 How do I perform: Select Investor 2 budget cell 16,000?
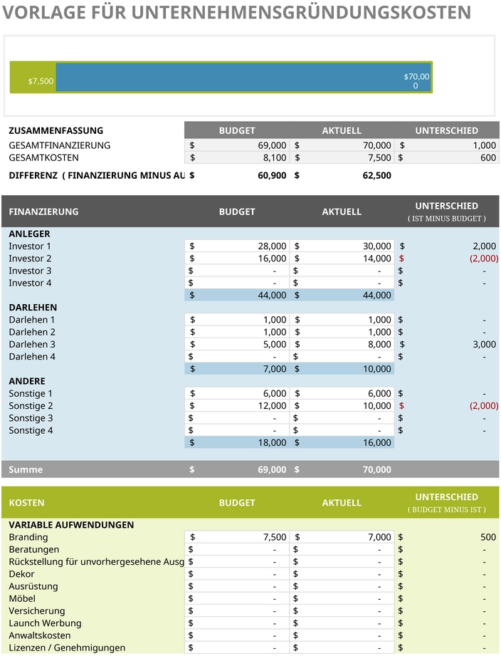[x=237, y=259]
